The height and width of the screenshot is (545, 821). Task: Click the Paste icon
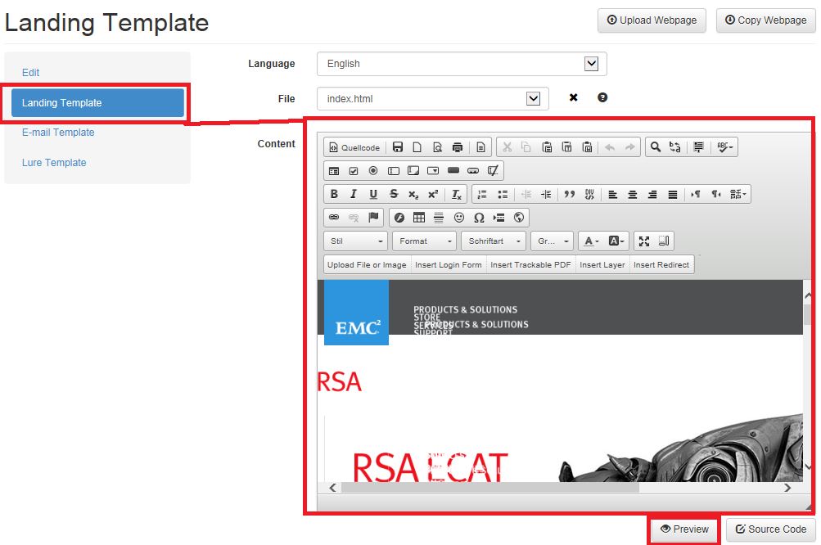click(x=547, y=147)
